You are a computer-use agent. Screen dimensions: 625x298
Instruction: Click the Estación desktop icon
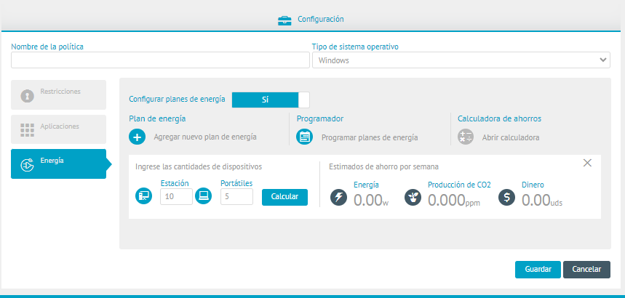[x=143, y=196]
